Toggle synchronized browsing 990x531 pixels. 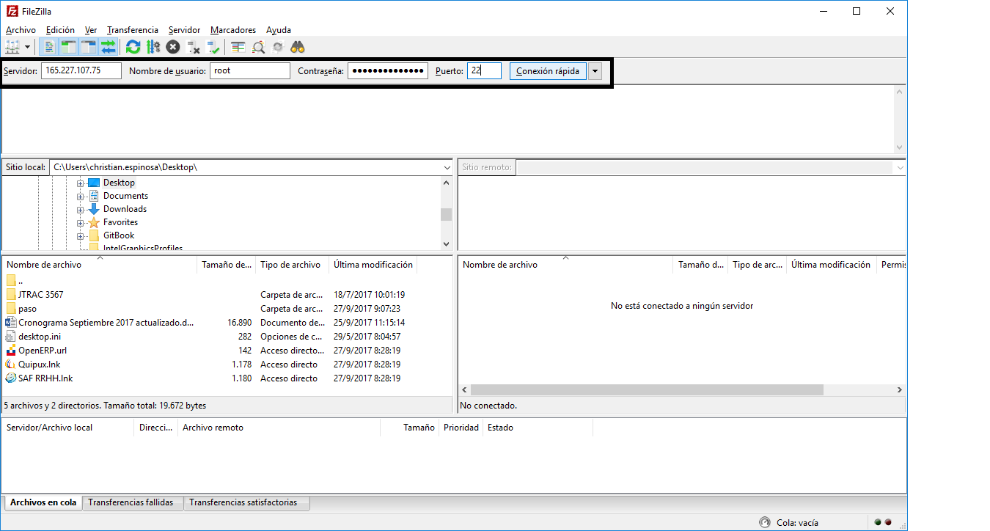coord(278,47)
